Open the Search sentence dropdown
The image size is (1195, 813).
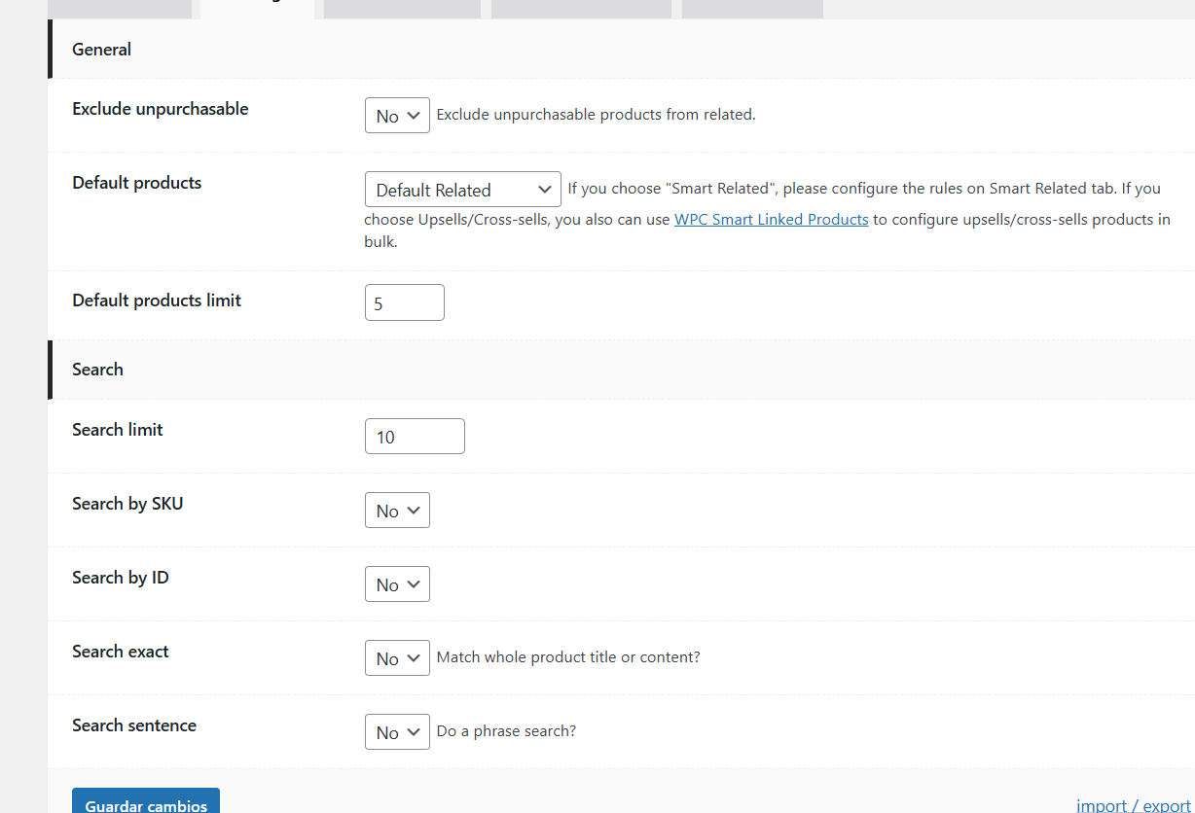coord(397,732)
